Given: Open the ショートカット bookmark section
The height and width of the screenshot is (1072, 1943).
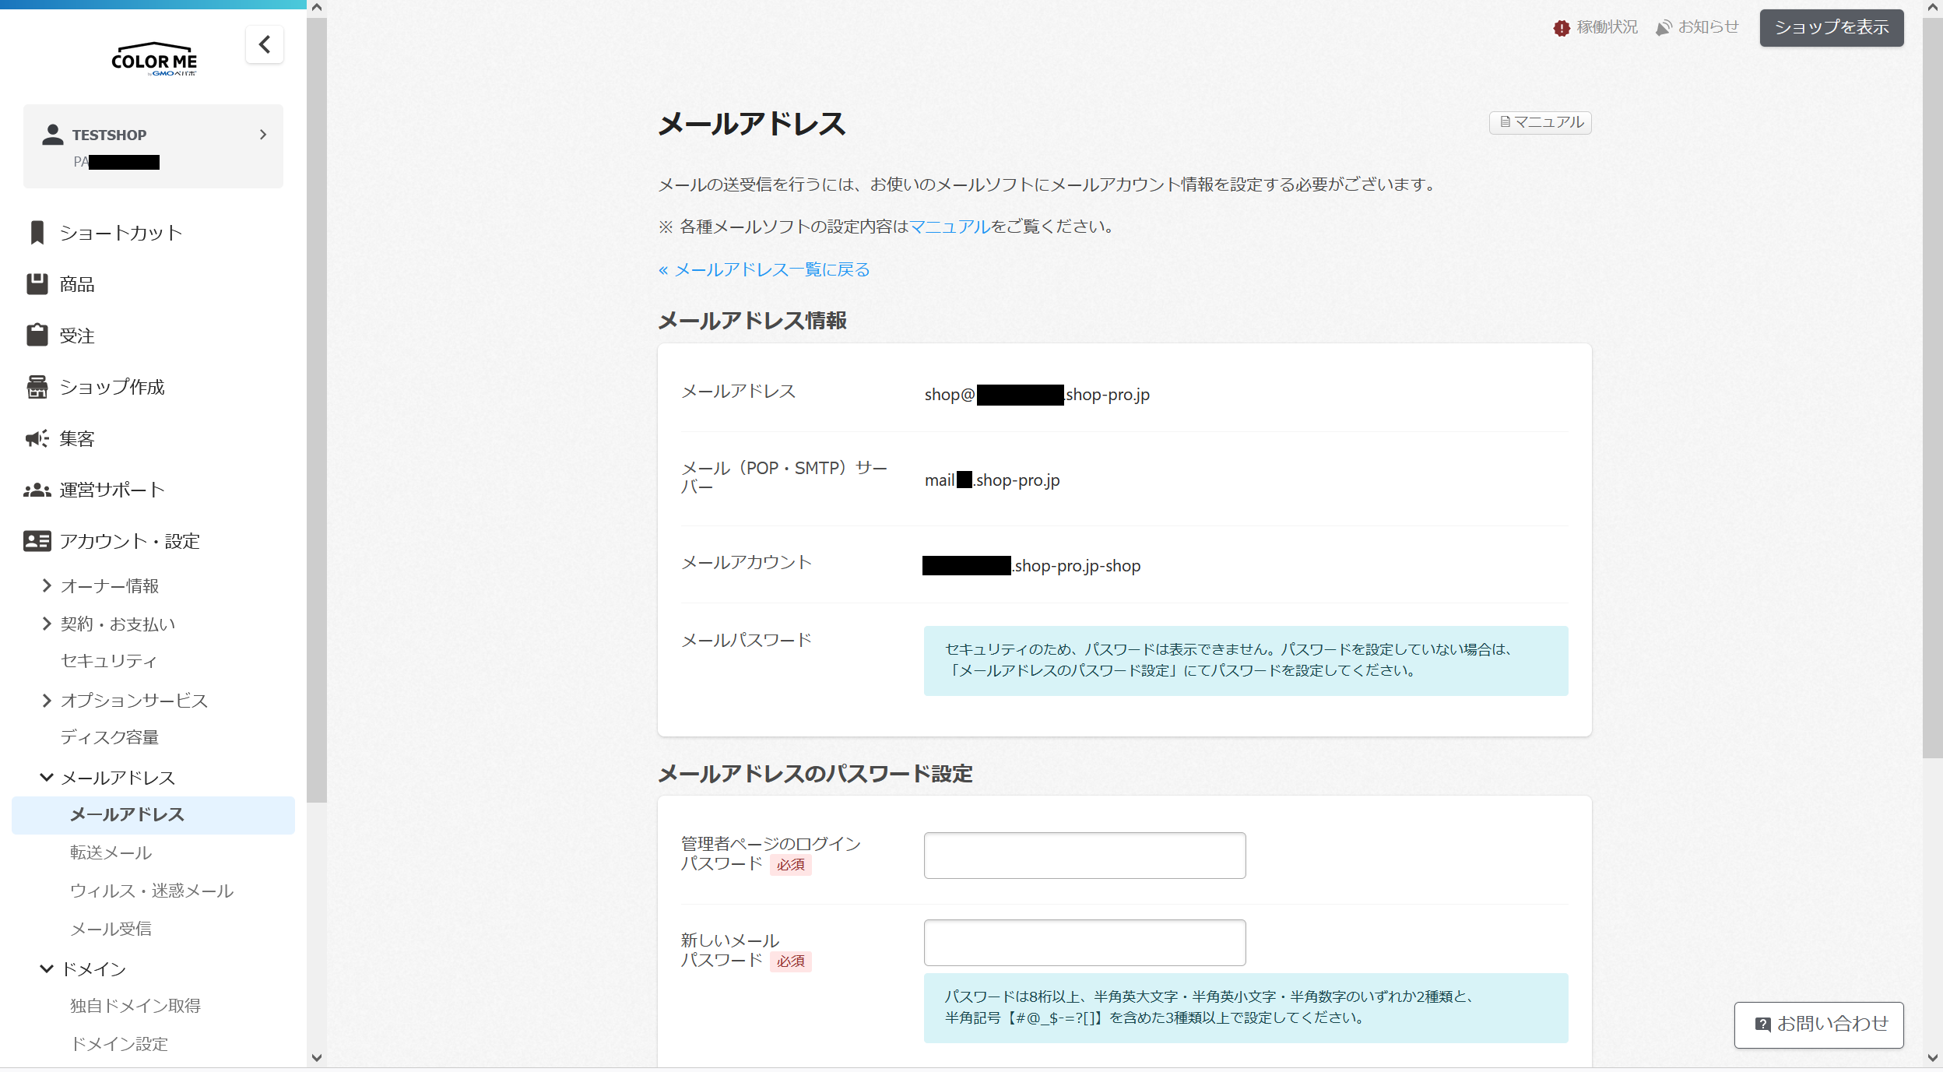Looking at the screenshot, I should click(x=119, y=232).
